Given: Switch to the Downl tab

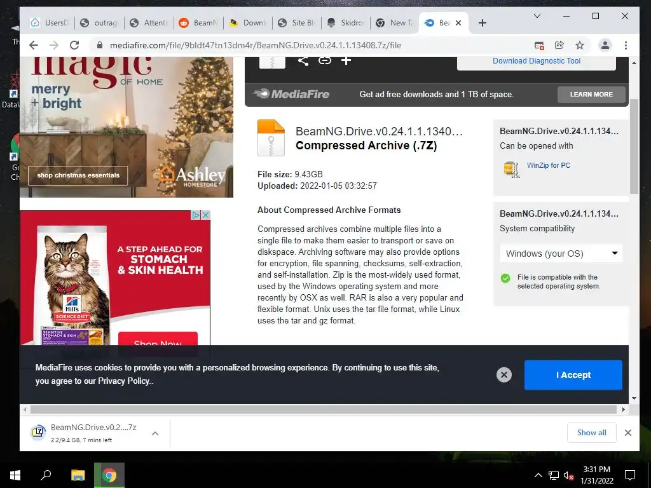Looking at the screenshot, I should point(249,23).
